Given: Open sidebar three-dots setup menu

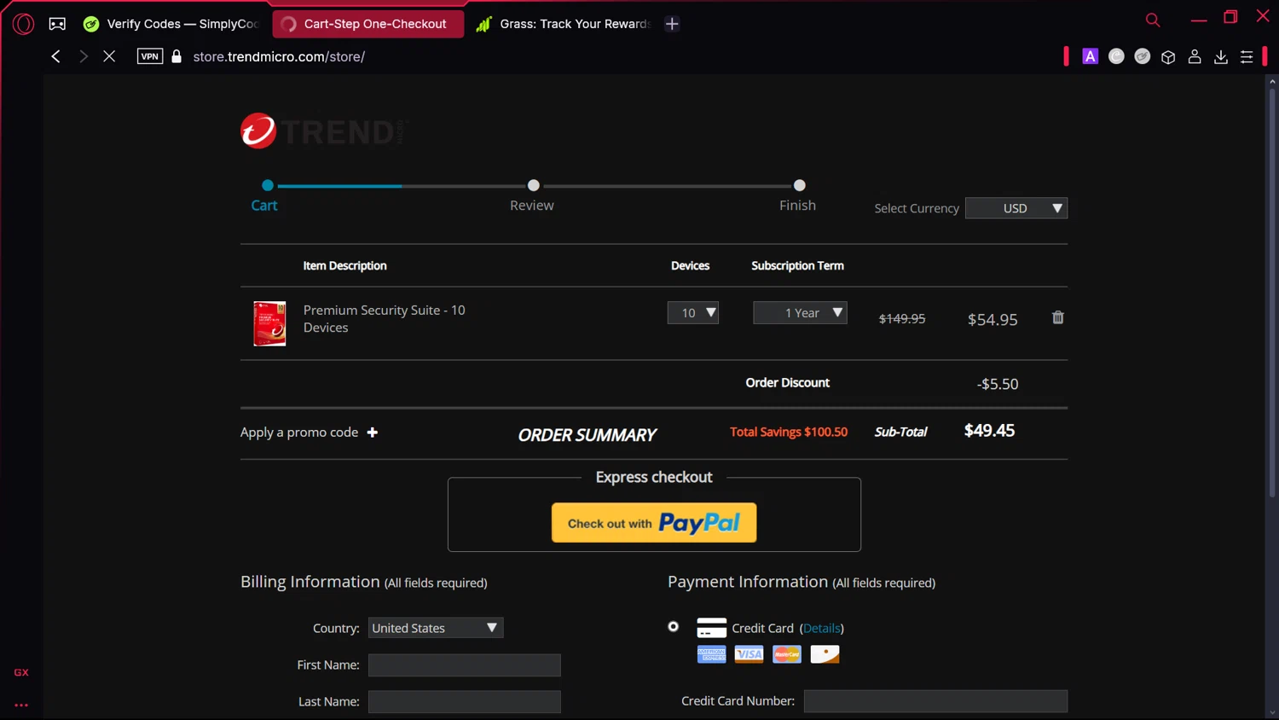Looking at the screenshot, I should point(21,705).
